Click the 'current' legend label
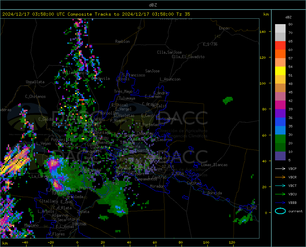Screen dimensions: 306x247 point(295,211)
